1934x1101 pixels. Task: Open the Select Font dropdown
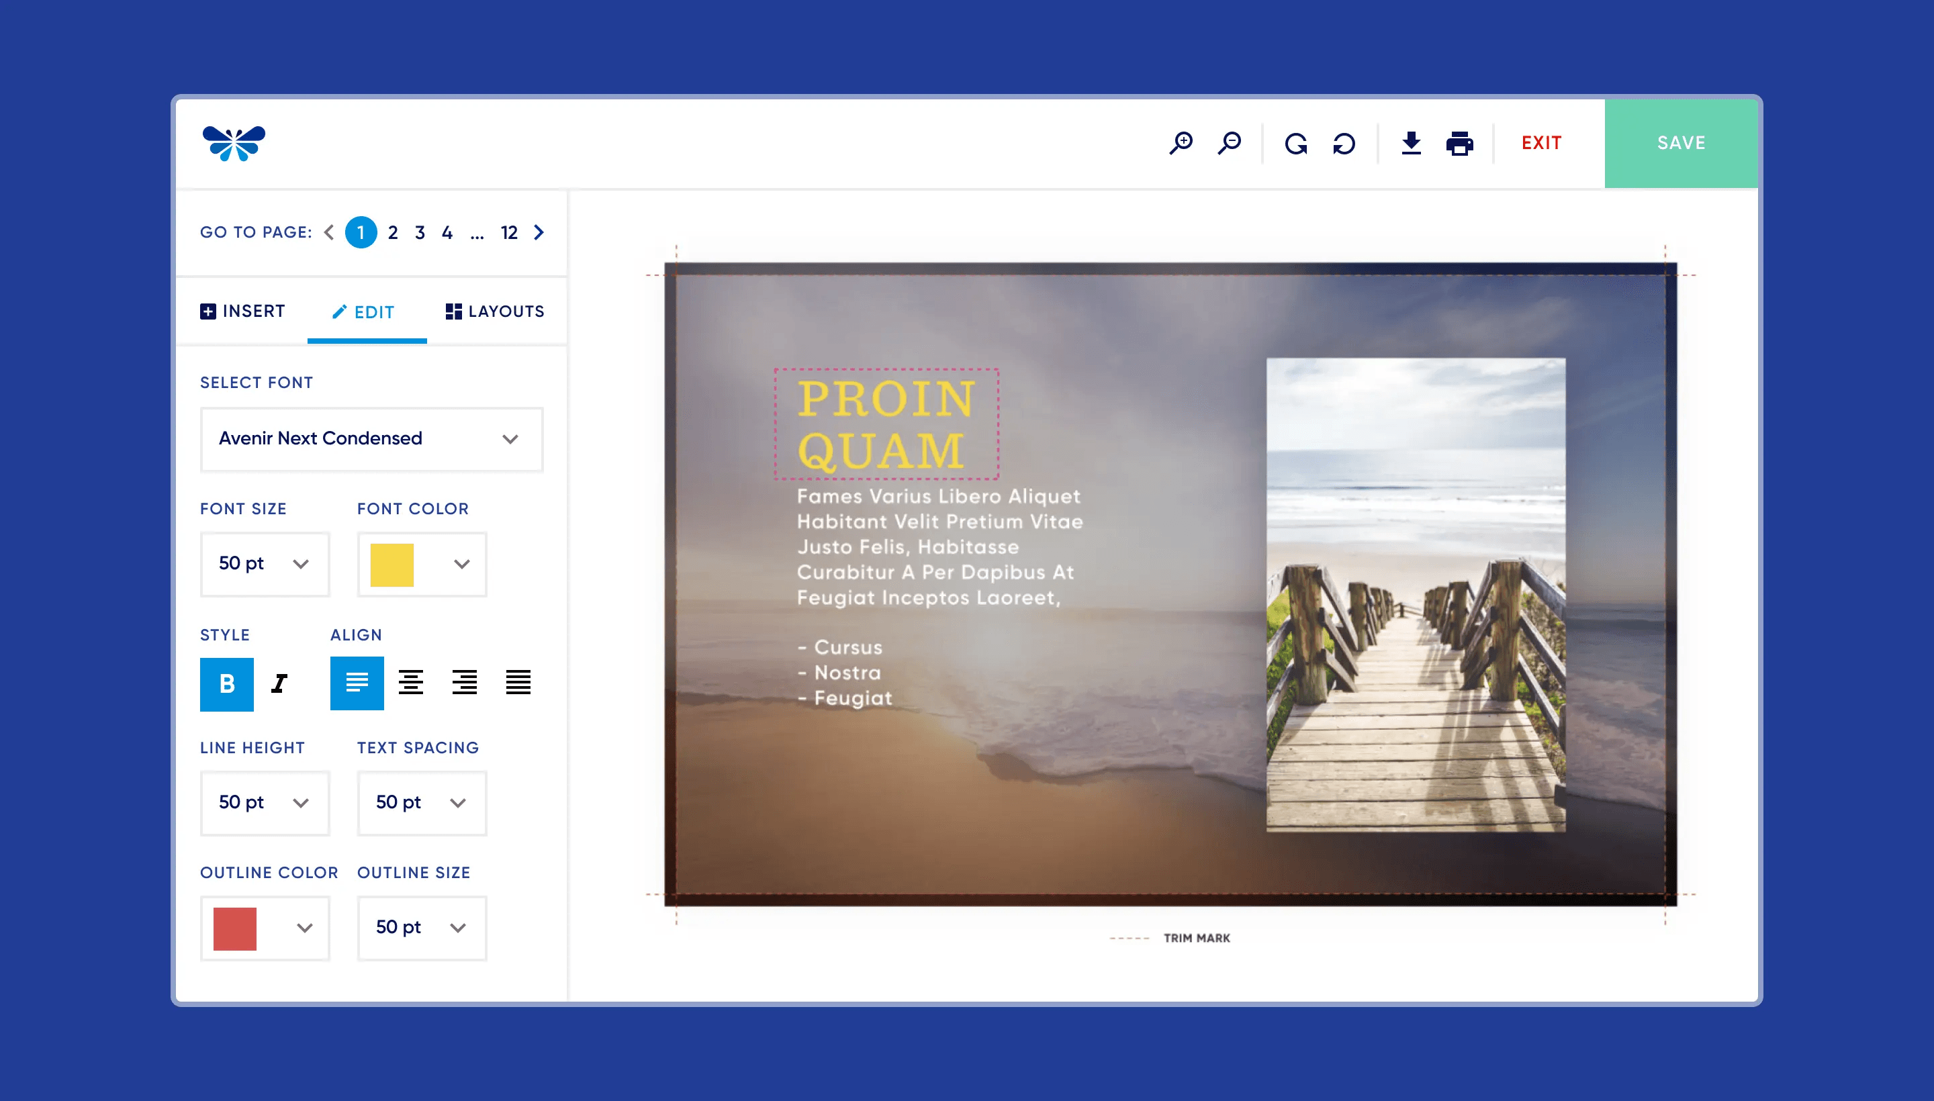[x=371, y=438]
